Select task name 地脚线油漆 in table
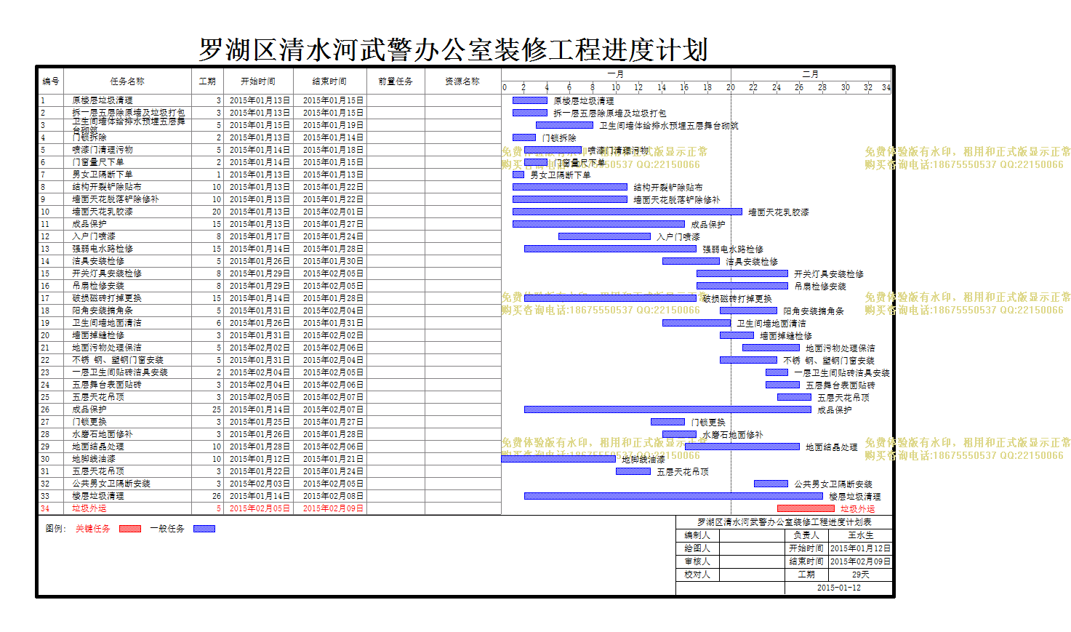 click(x=93, y=459)
